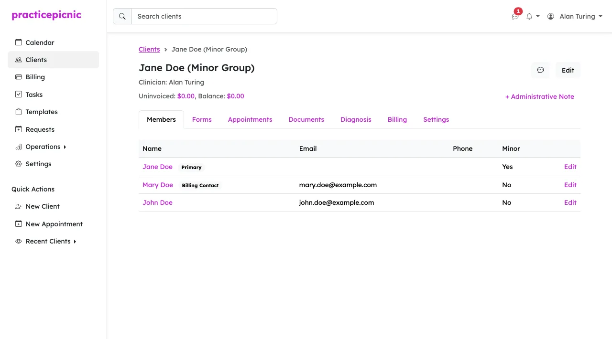Click the Billing Contact badge
The height and width of the screenshot is (339, 612).
tap(200, 185)
